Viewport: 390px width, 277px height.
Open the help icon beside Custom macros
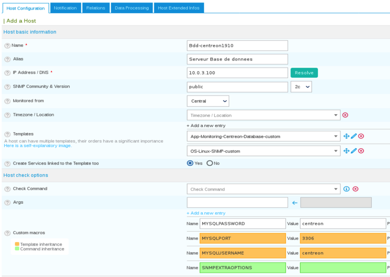point(7,233)
